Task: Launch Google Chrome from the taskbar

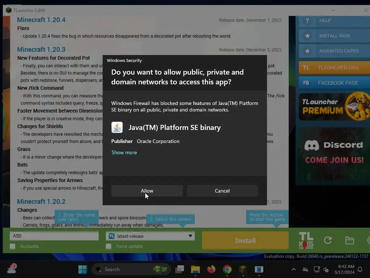Action: point(227,269)
